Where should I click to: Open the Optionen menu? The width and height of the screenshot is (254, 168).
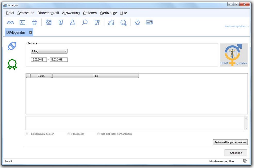90,13
